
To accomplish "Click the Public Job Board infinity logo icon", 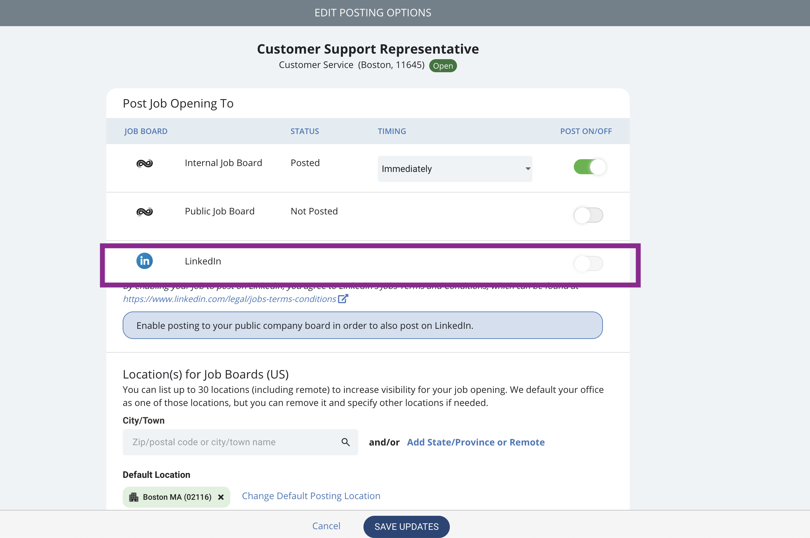I will click(144, 212).
